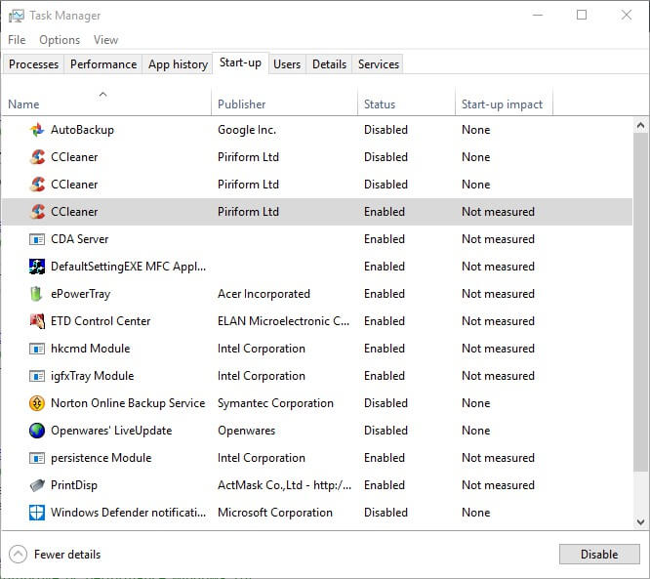Click the Acer Incorporated publisher cell
Image resolution: width=650 pixels, height=579 pixels.
pos(264,294)
